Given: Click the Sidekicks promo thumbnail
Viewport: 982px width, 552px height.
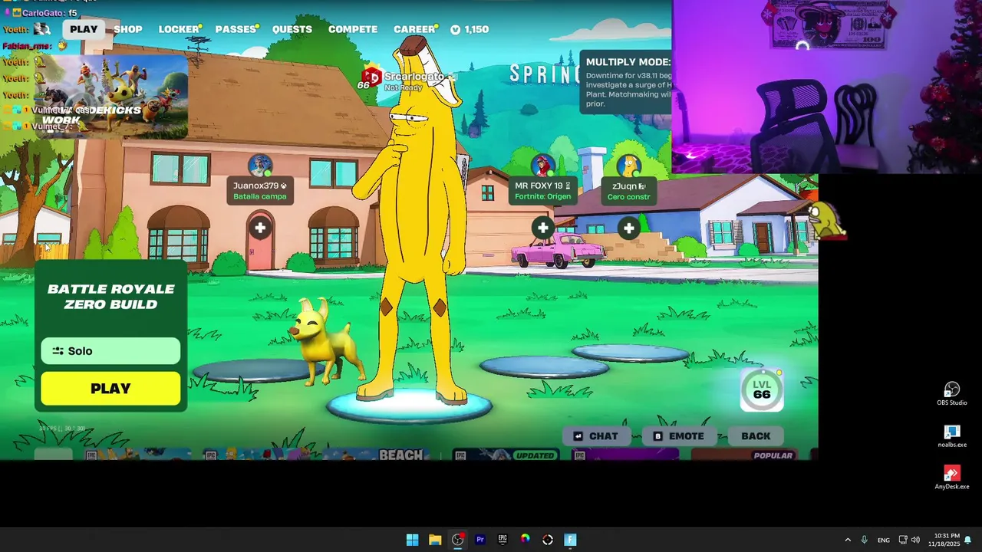Looking at the screenshot, I should click(x=111, y=97).
